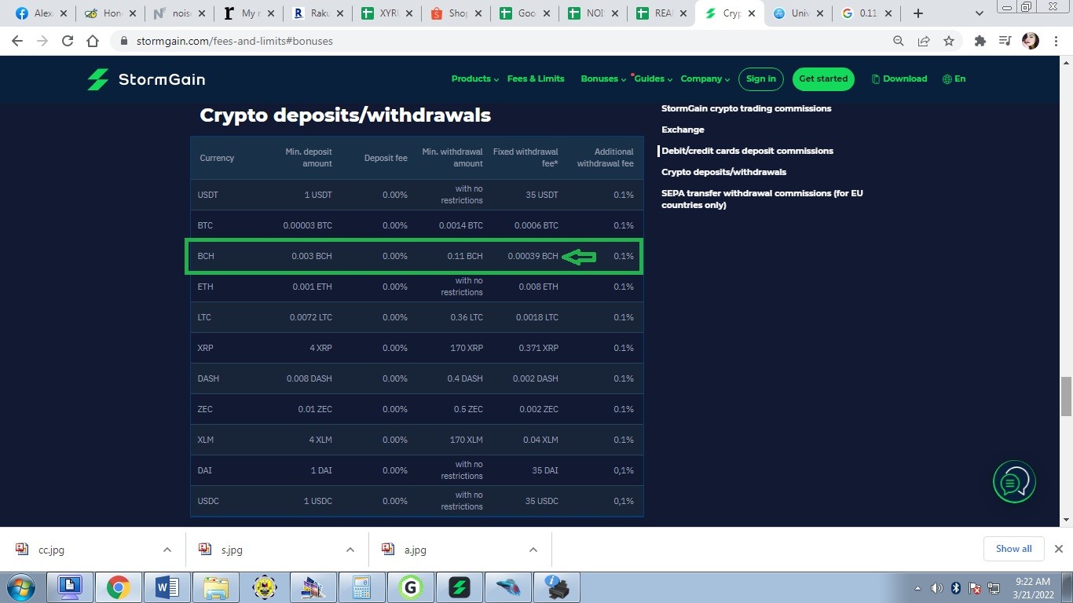Image resolution: width=1073 pixels, height=603 pixels.
Task: Click the Bluetooth tray icon
Action: (956, 588)
